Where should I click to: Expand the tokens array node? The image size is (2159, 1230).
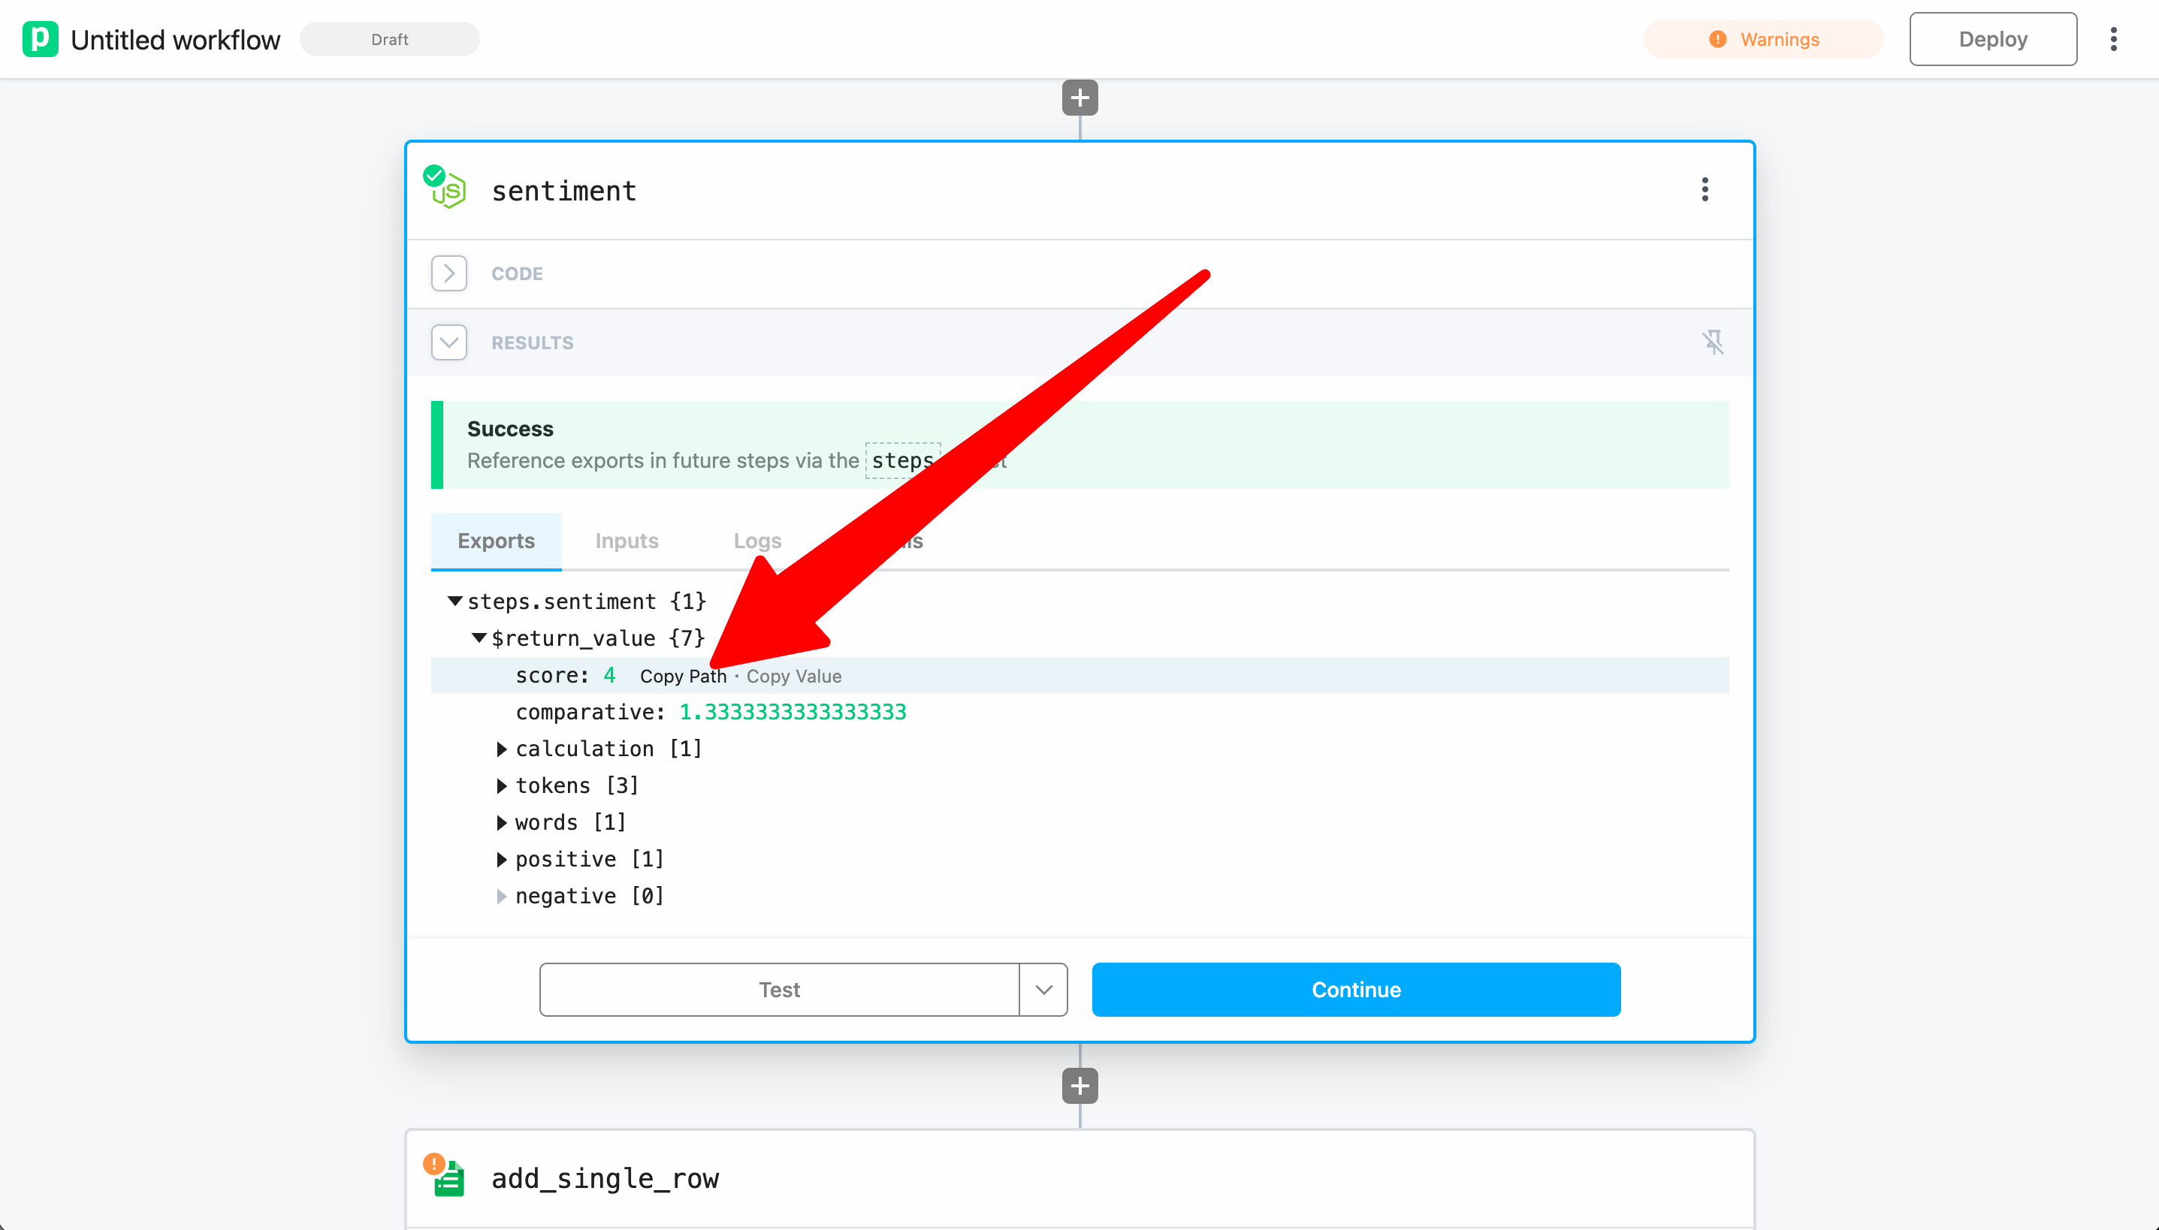[x=501, y=785]
